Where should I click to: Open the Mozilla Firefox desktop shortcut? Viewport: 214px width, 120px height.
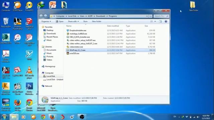18,105
